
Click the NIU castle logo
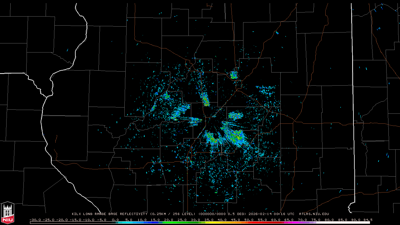coord(7,212)
